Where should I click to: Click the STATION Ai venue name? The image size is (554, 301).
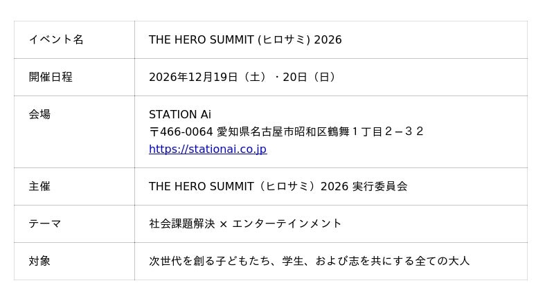coord(180,115)
